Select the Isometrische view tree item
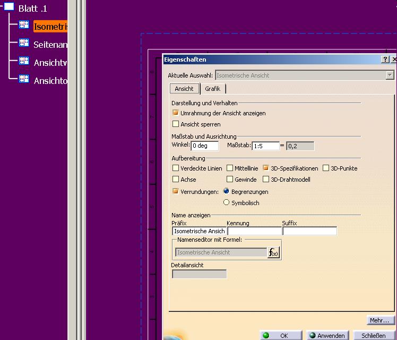 pos(50,27)
